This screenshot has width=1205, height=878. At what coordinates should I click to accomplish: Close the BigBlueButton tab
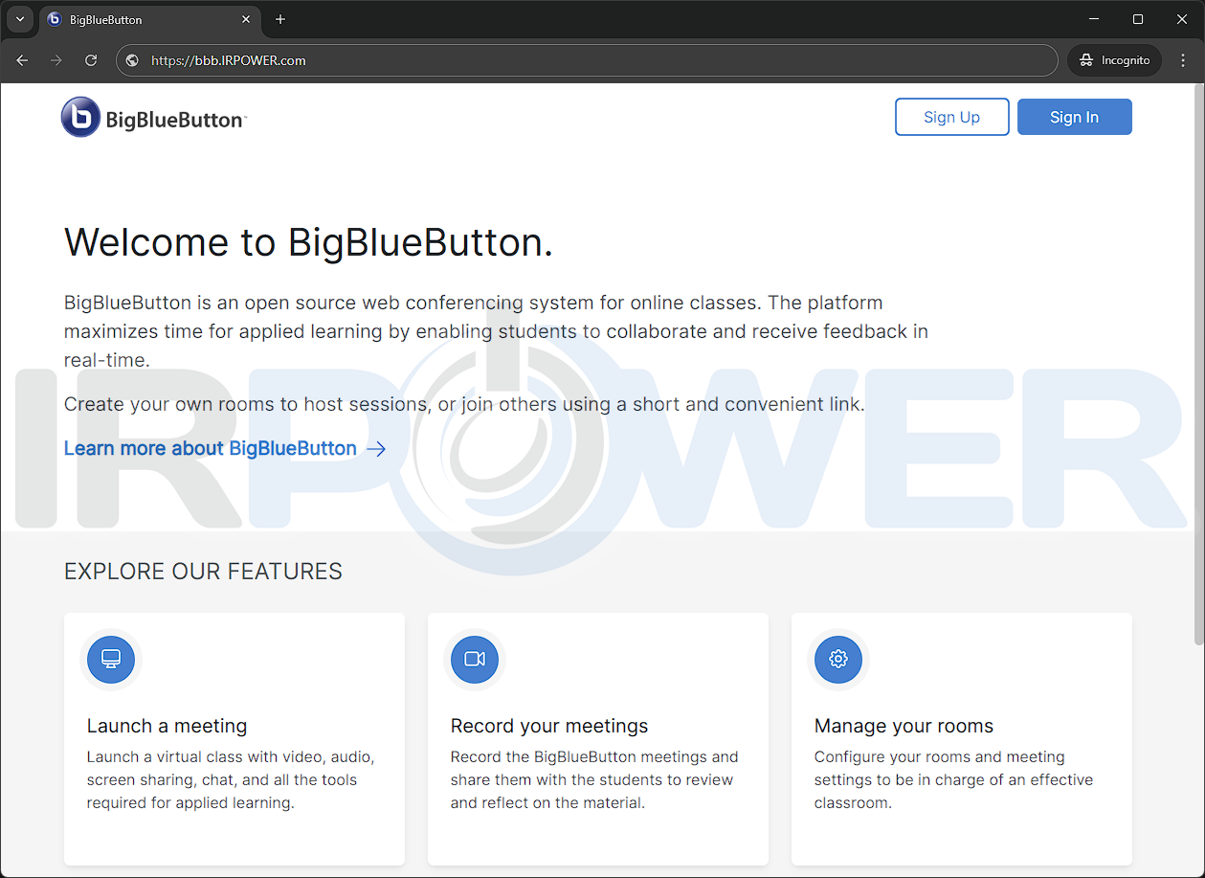coord(246,19)
